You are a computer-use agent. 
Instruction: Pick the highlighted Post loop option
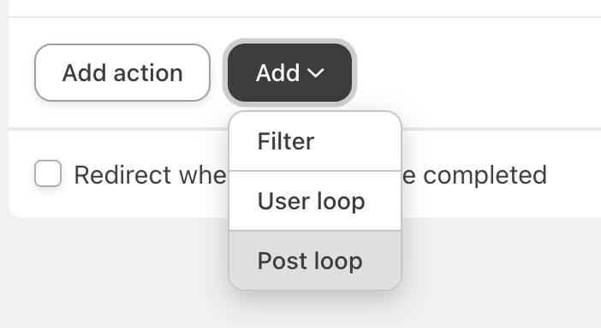click(x=315, y=261)
